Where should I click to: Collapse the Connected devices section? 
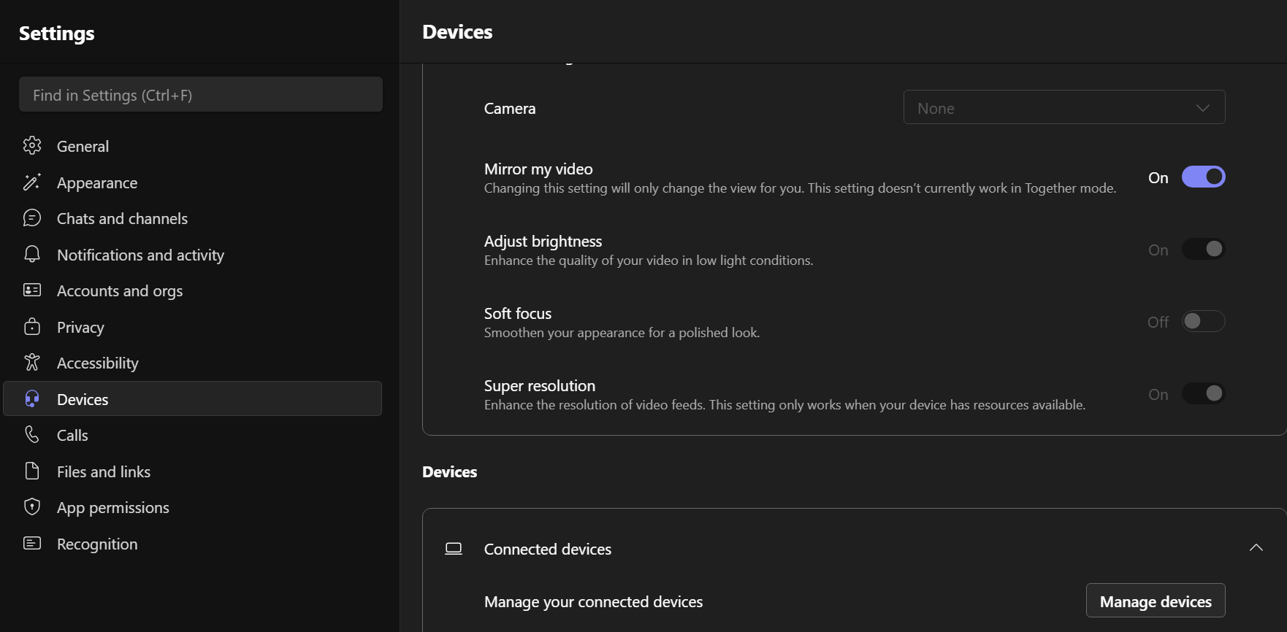coord(1256,548)
